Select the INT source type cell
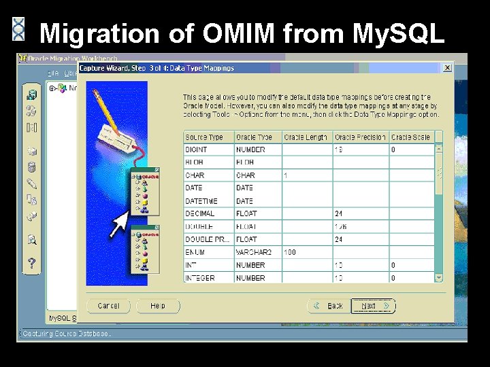Viewport: 490px width, 367px height. (x=209, y=265)
